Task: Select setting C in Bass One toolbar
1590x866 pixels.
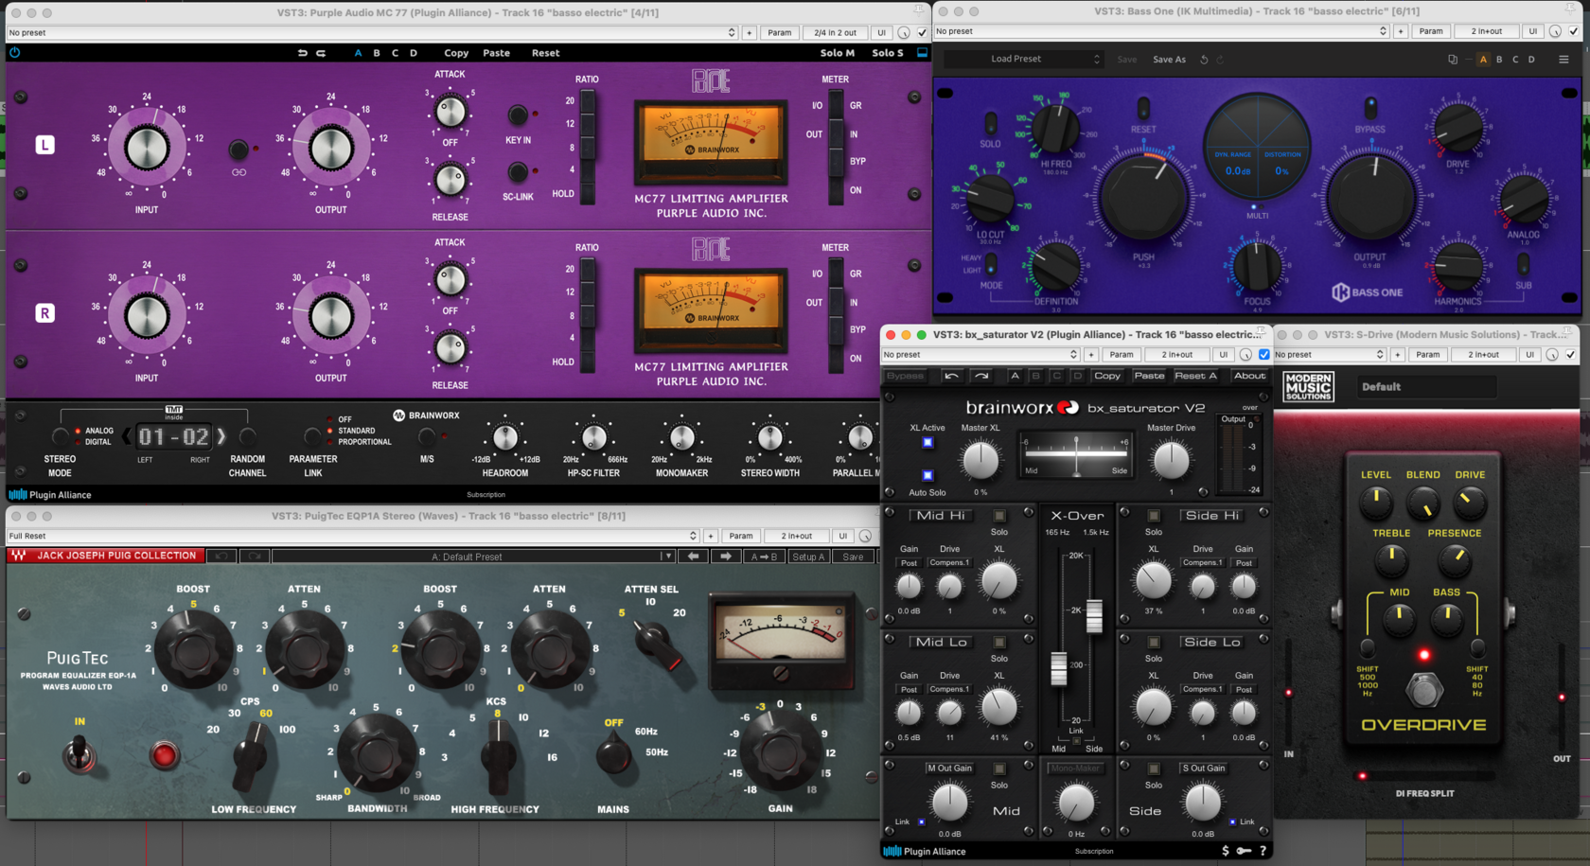Action: (1515, 60)
